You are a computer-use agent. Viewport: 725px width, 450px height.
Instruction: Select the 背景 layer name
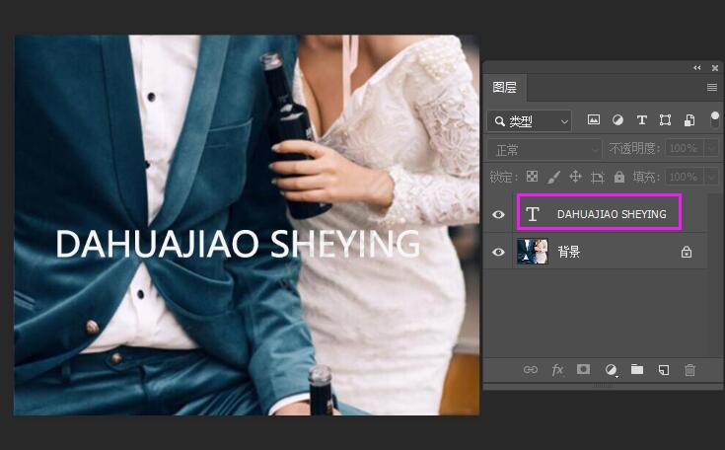569,252
